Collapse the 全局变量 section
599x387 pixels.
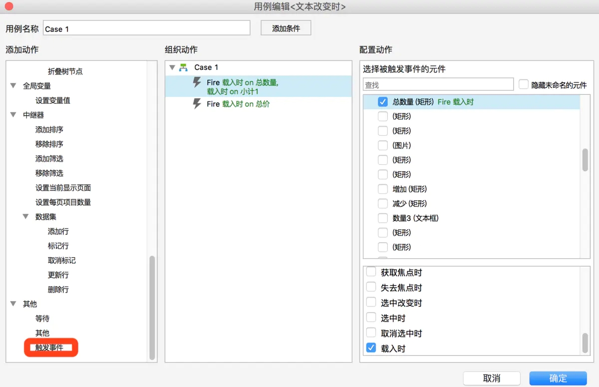pyautogui.click(x=12, y=85)
